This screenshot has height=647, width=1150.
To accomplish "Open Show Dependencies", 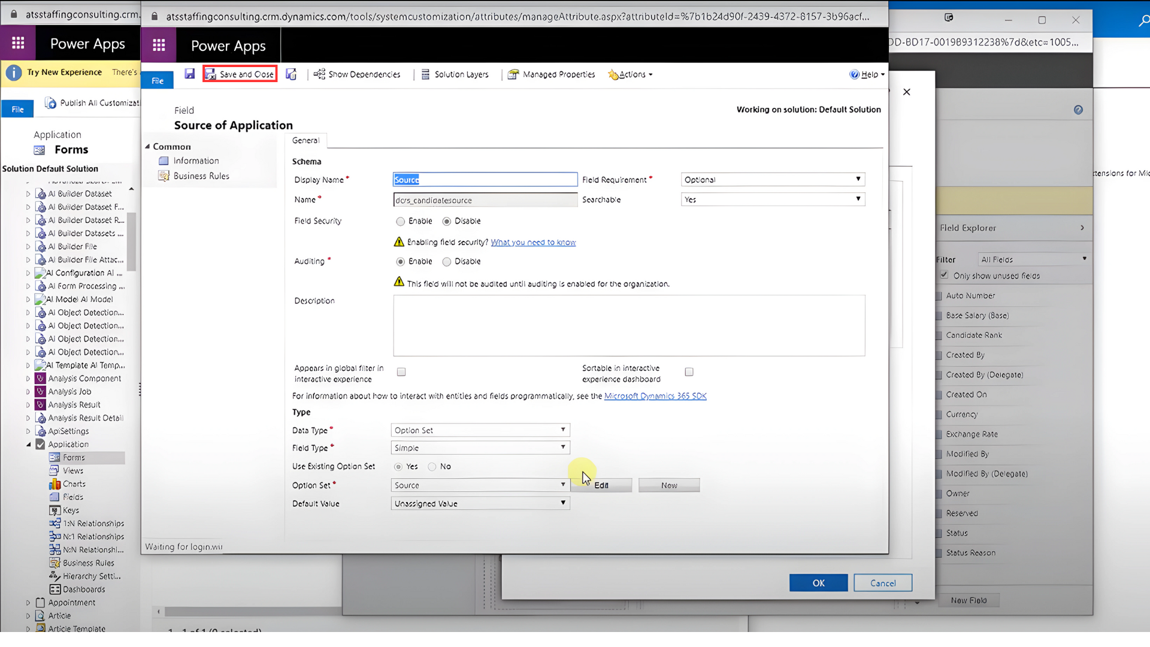I will [357, 74].
